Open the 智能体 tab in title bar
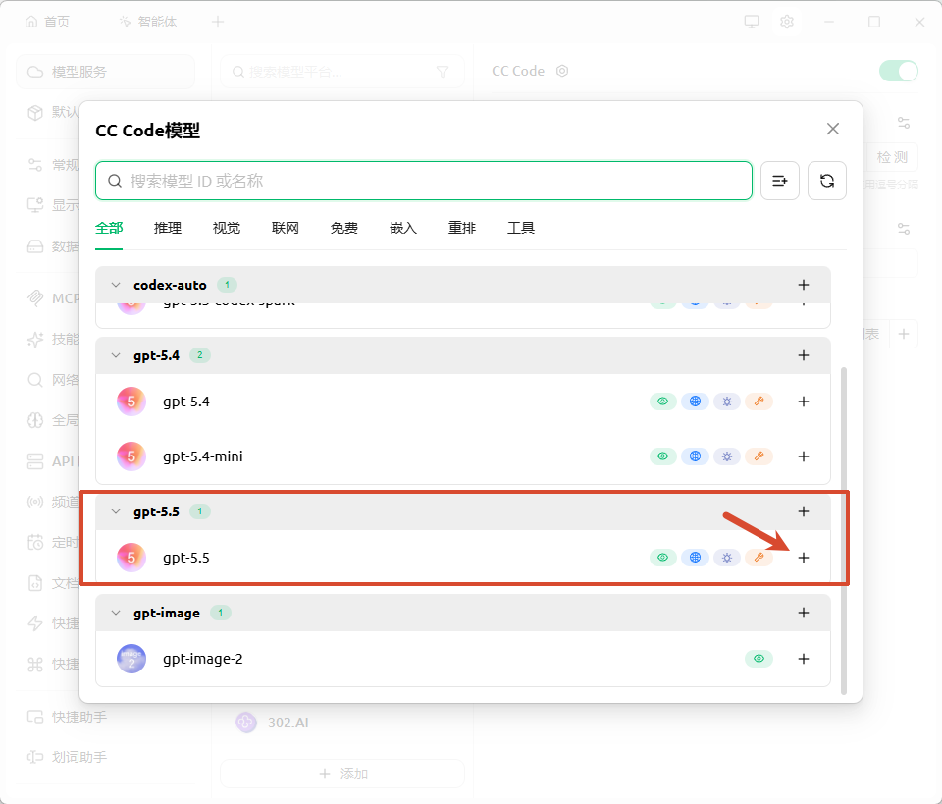Screen dimensions: 942x804 148,23
